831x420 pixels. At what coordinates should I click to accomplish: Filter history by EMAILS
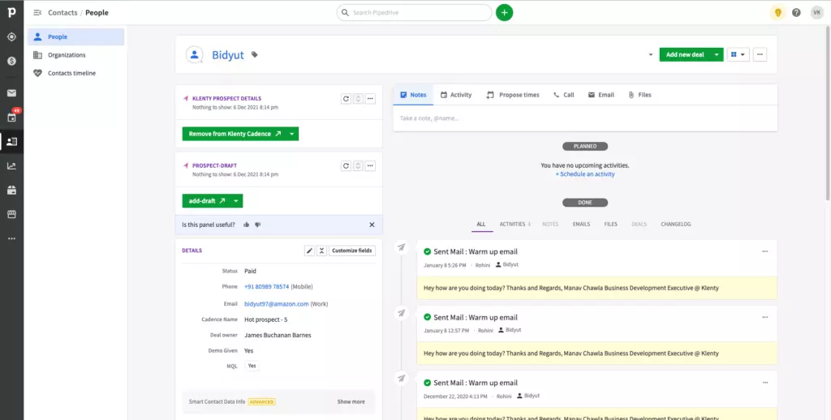(x=581, y=225)
